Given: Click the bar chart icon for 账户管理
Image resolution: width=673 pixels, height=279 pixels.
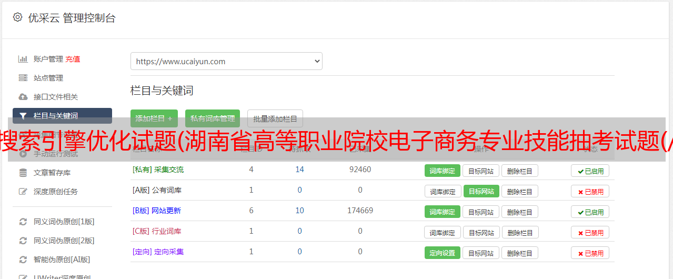Looking at the screenshot, I should click(x=23, y=59).
